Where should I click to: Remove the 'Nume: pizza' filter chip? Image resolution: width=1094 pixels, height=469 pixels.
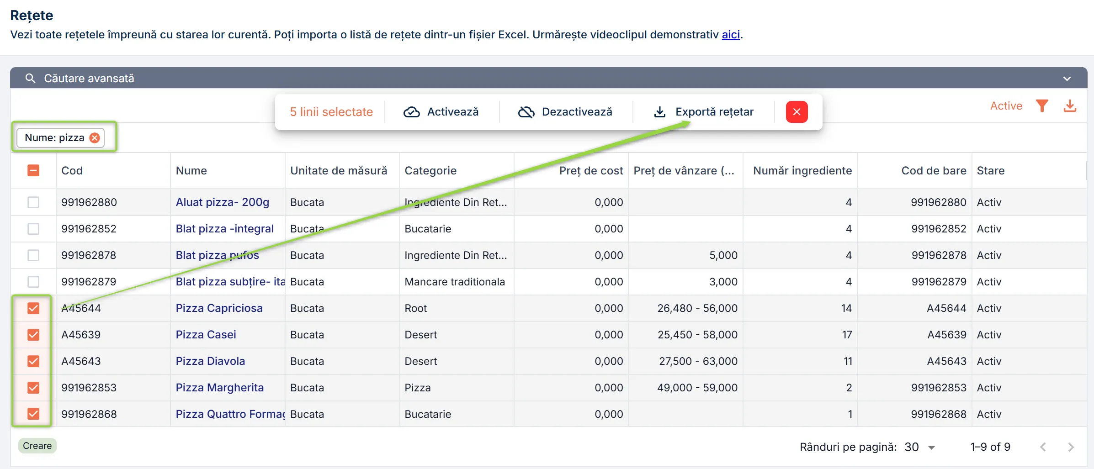pyautogui.click(x=95, y=138)
